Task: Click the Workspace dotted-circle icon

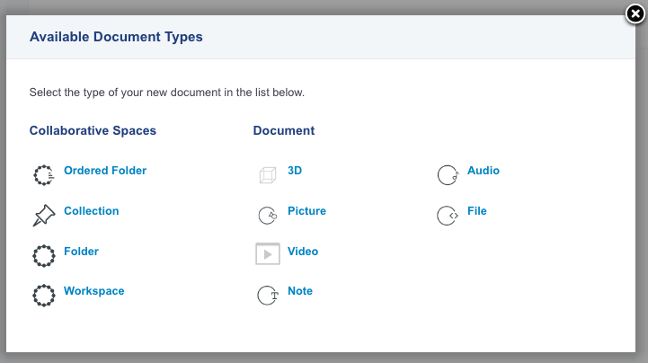Action: click(44, 296)
